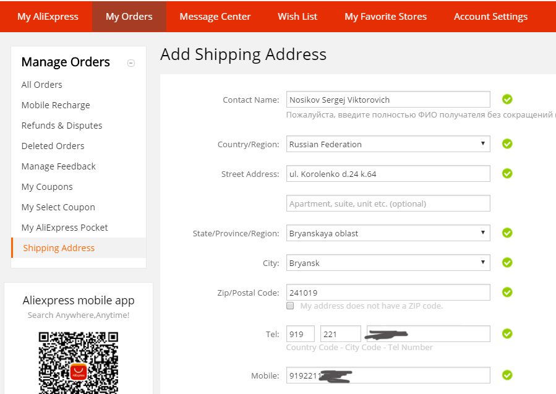This screenshot has width=556, height=394.
Task: Click into the Street Address field
Action: click(388, 174)
